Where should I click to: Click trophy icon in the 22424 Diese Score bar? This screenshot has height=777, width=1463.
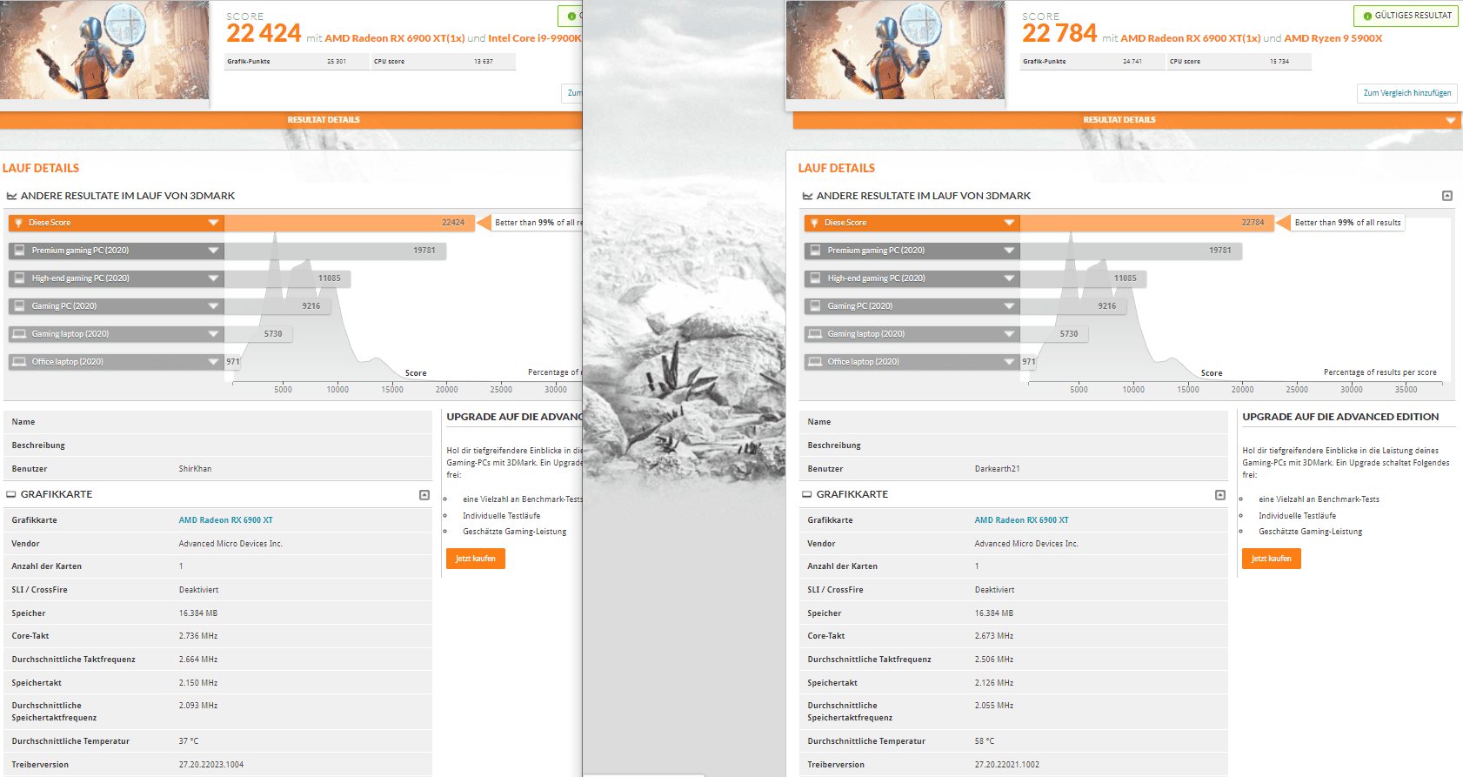(x=18, y=223)
